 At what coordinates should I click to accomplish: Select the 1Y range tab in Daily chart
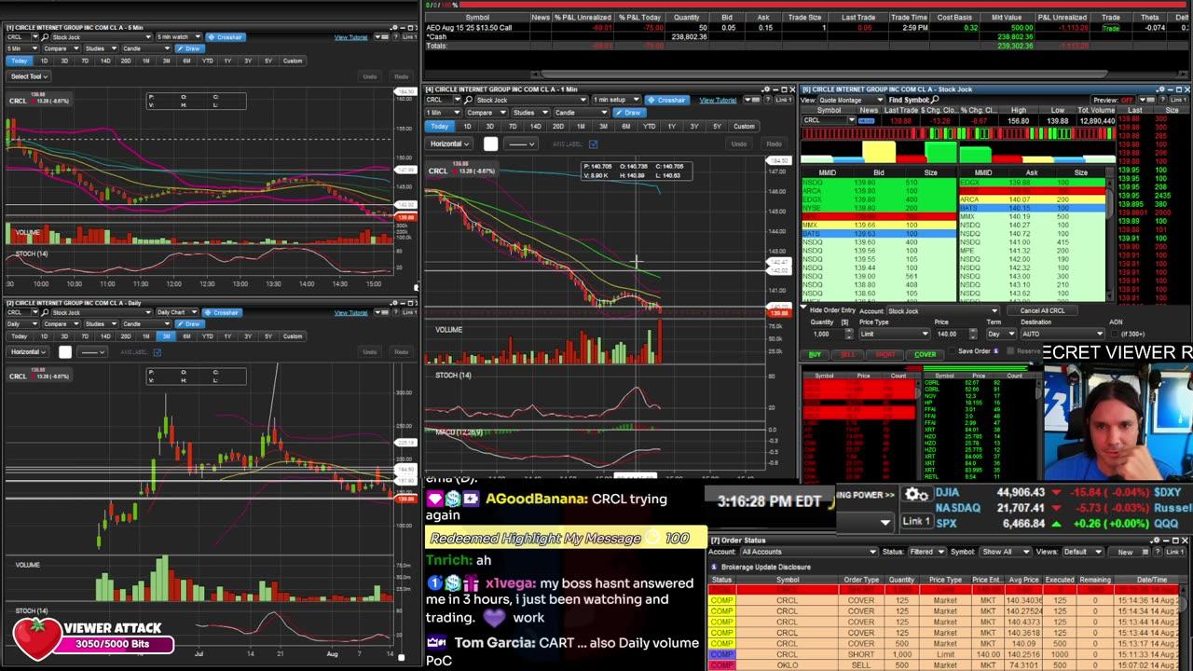click(227, 336)
